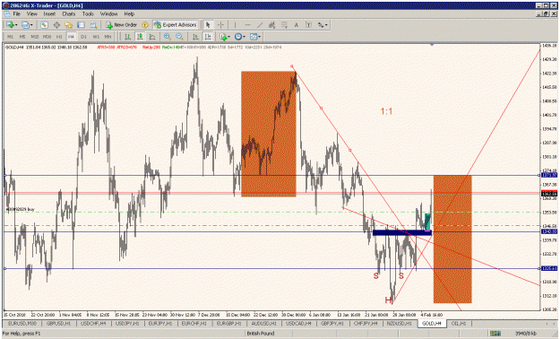Toggle the Navigator panel icon
The height and width of the screenshot is (339, 560).
(69, 25)
